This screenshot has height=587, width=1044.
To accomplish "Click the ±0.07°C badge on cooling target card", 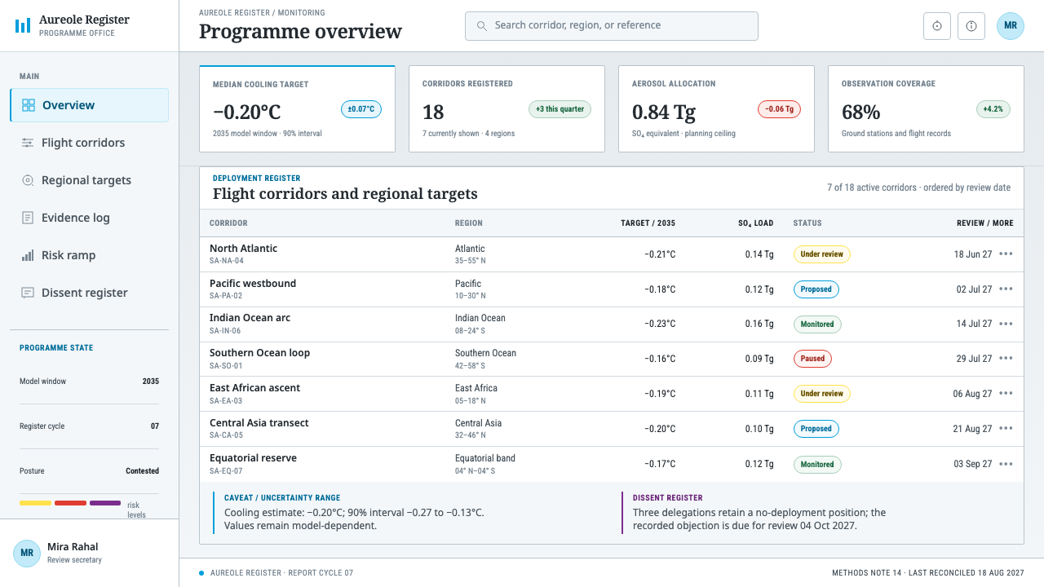I will click(361, 109).
